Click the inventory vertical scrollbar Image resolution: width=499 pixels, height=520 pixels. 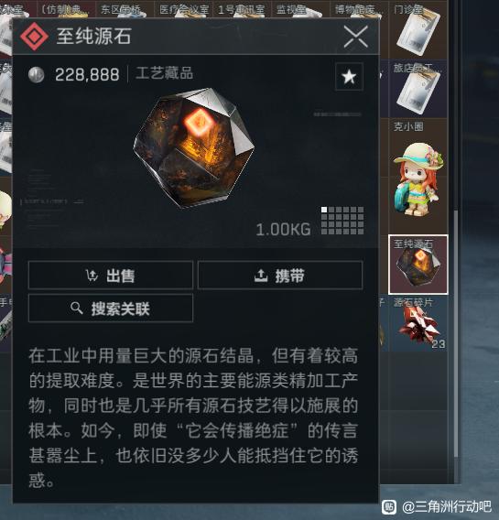[x=456, y=333]
